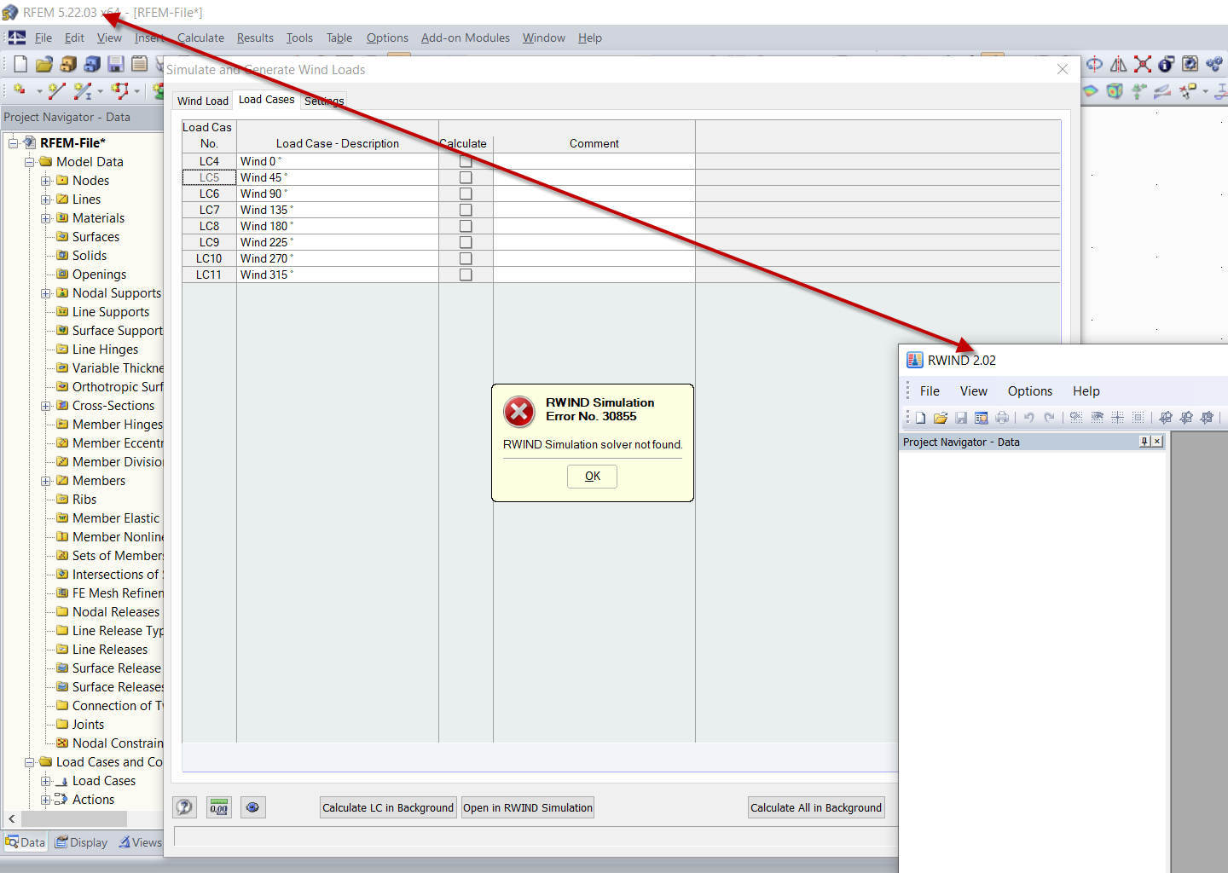Expand the Load Cases tree item
The image size is (1228, 873).
(46, 781)
